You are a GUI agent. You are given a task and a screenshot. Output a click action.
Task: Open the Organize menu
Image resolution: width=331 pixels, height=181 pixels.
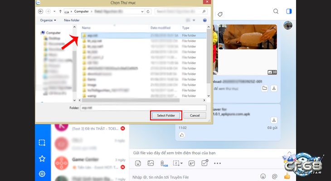click(x=48, y=20)
